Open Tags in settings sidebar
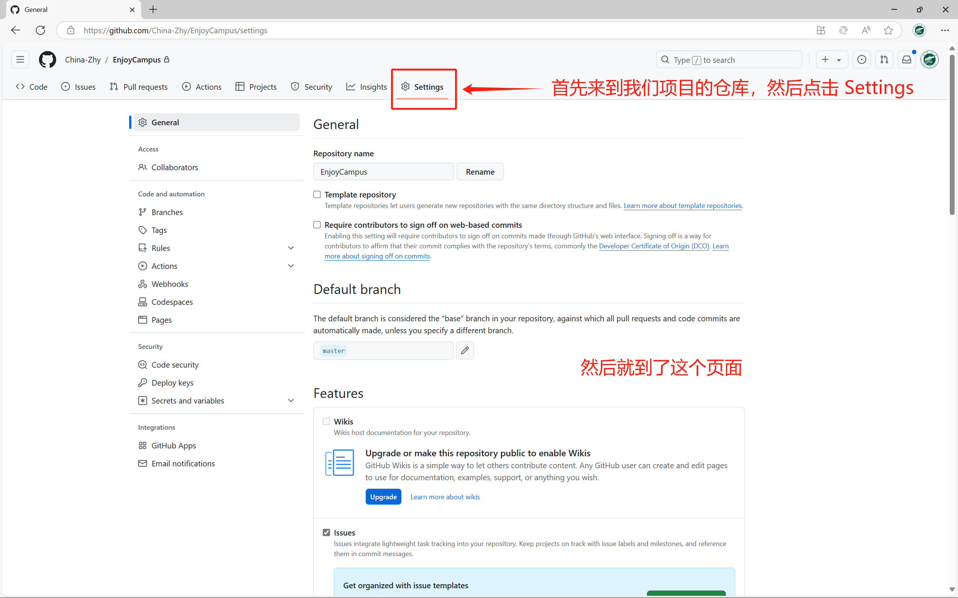This screenshot has height=598, width=958. pyautogui.click(x=216, y=230)
